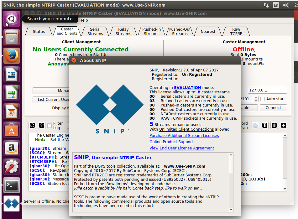Click the About text scrollbar thumb
298x219 pixels.
pos(231,165)
